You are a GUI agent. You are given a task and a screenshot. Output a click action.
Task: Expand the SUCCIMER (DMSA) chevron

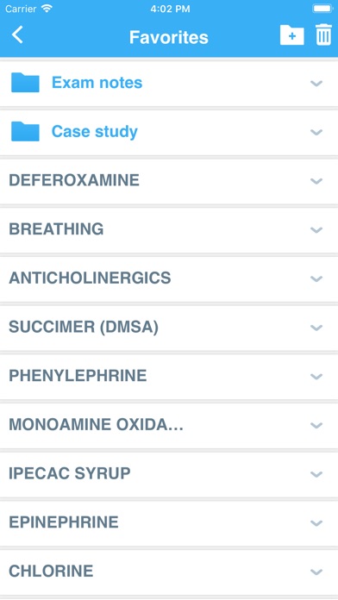point(316,328)
